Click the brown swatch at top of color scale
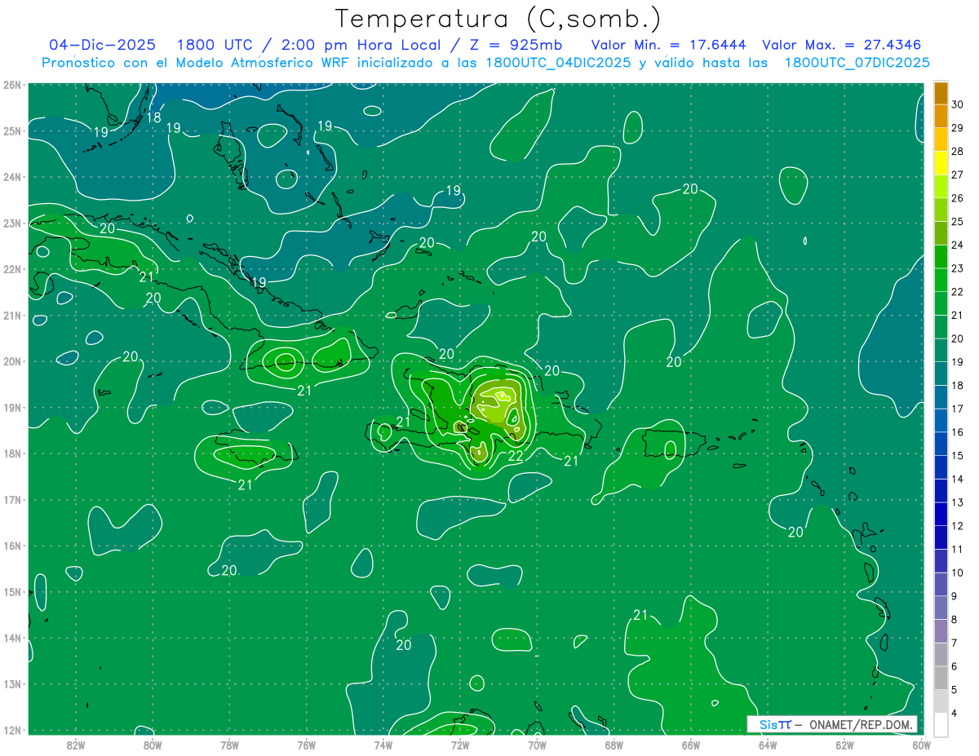The image size is (979, 756). coord(941,93)
